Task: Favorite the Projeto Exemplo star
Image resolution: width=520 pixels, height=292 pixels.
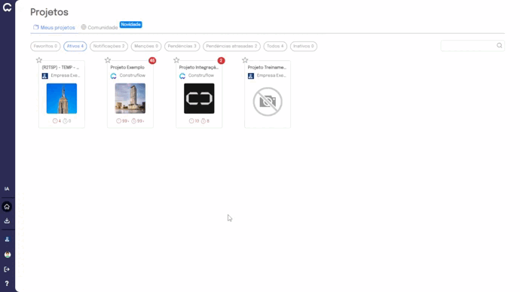Action: [x=108, y=60]
